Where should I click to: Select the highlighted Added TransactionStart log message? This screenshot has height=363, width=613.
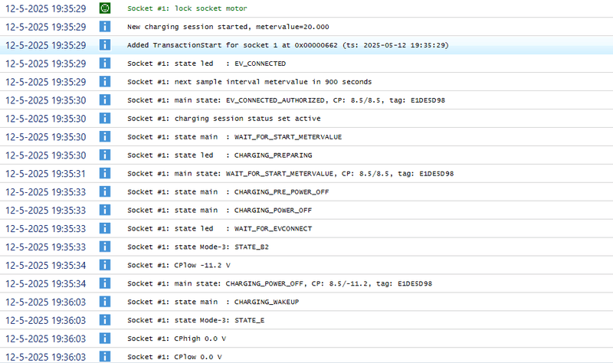287,44
